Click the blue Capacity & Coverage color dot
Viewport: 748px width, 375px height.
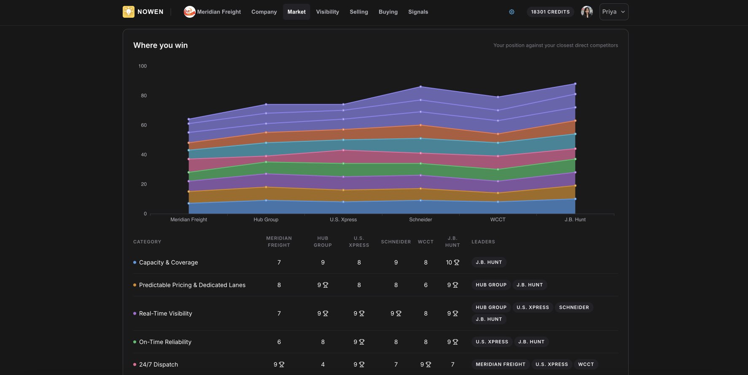(135, 262)
